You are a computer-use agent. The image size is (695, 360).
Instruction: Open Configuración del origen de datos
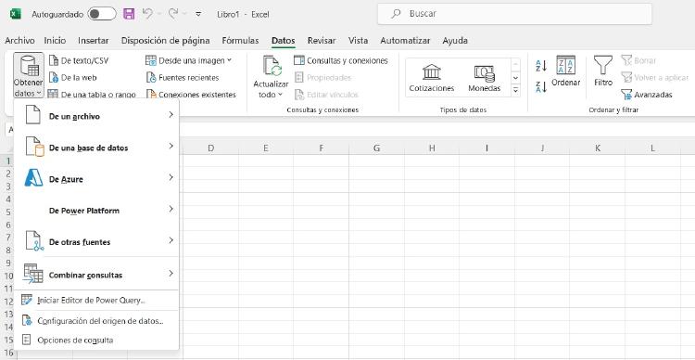(96, 320)
